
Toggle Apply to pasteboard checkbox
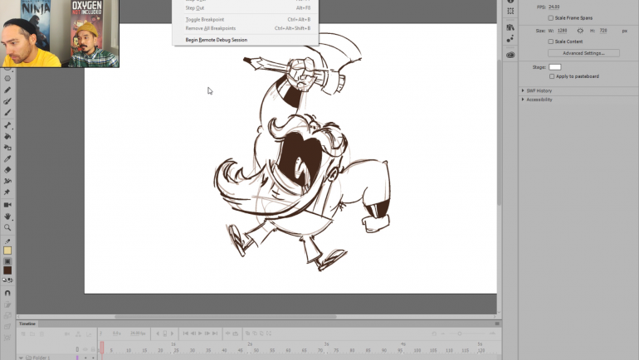(551, 76)
